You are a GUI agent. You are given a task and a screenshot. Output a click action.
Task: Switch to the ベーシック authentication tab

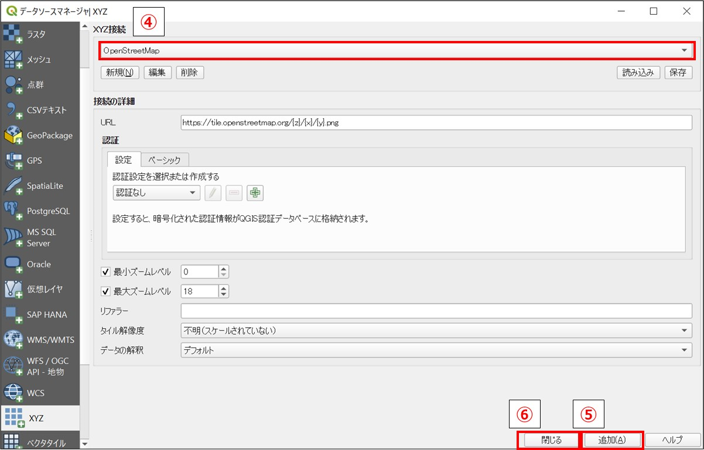tap(165, 160)
